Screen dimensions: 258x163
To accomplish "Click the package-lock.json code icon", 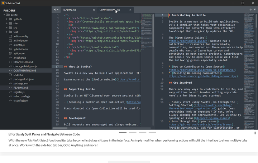I will tap(10, 79).
